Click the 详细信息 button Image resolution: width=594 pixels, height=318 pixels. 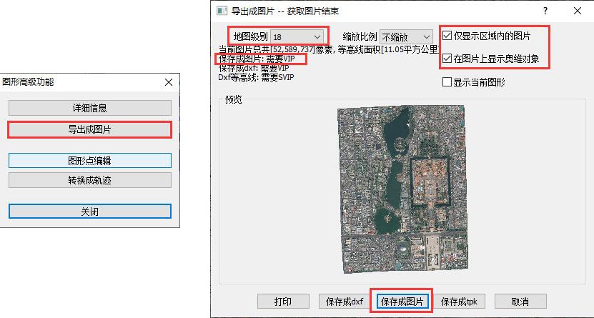point(89,108)
